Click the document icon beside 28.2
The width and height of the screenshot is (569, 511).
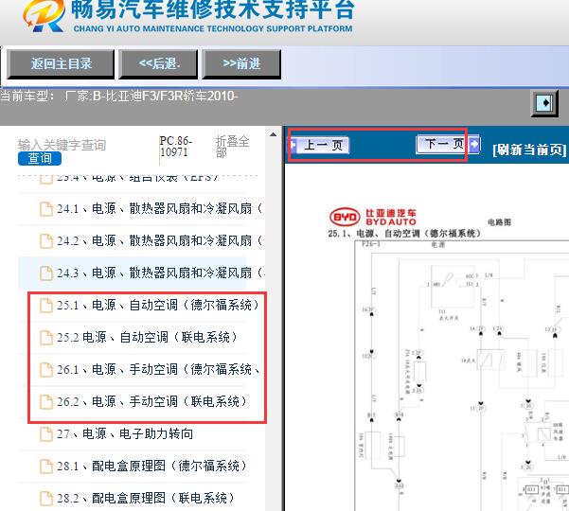coord(46,498)
